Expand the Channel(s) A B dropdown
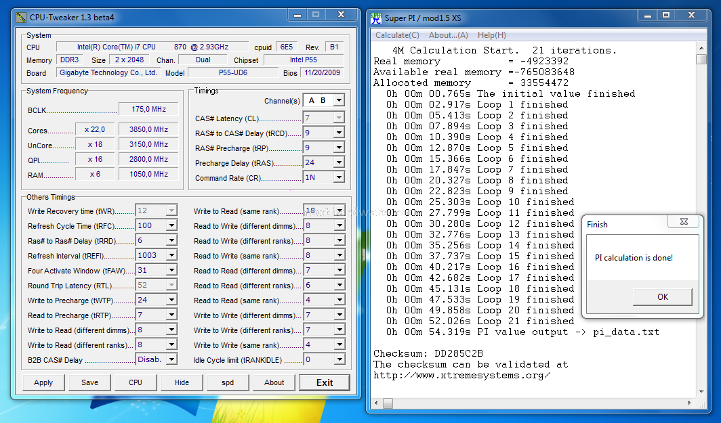 pyautogui.click(x=339, y=101)
